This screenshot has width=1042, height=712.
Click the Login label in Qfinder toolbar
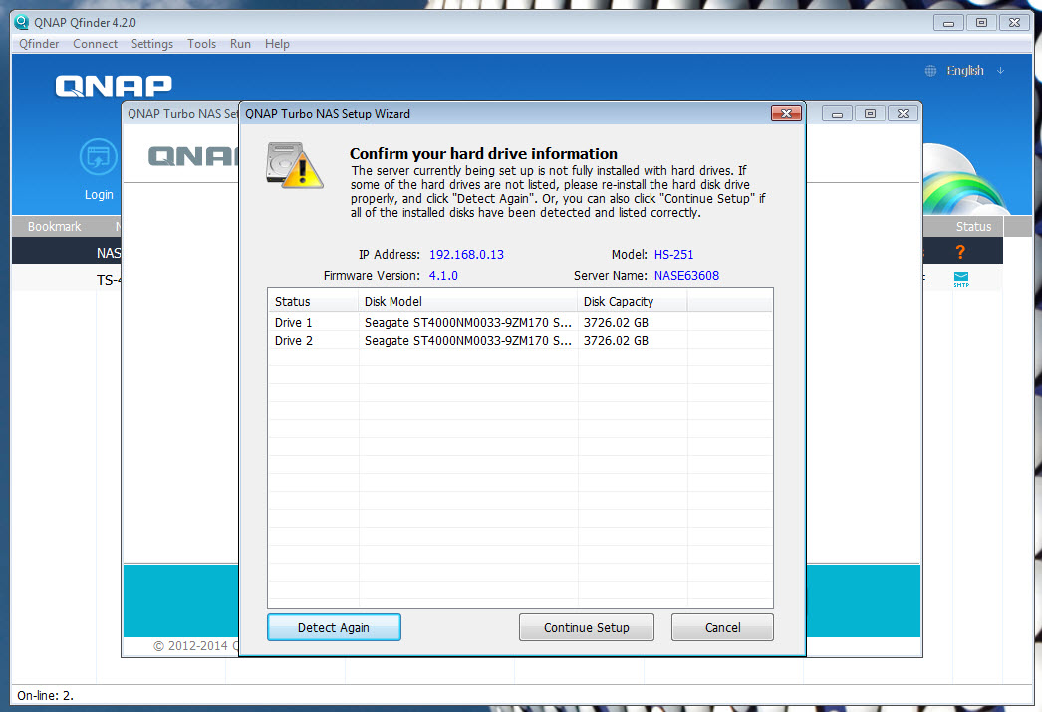[99, 194]
